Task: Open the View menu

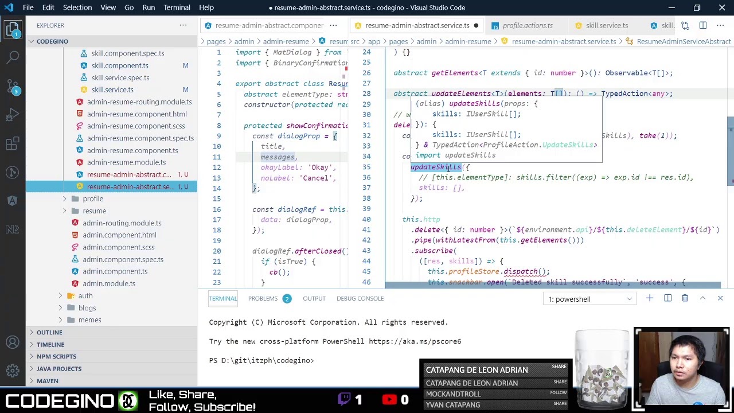Action: 108,7
